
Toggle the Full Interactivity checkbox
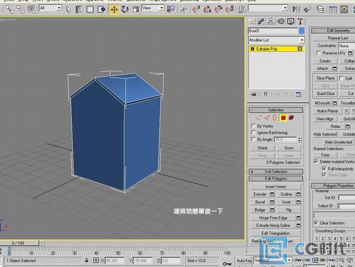[x=324, y=169]
